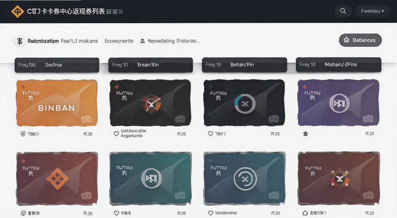Screen dimensions: 397x218
Task: Click the star icon under purple card
Action: pos(305,134)
